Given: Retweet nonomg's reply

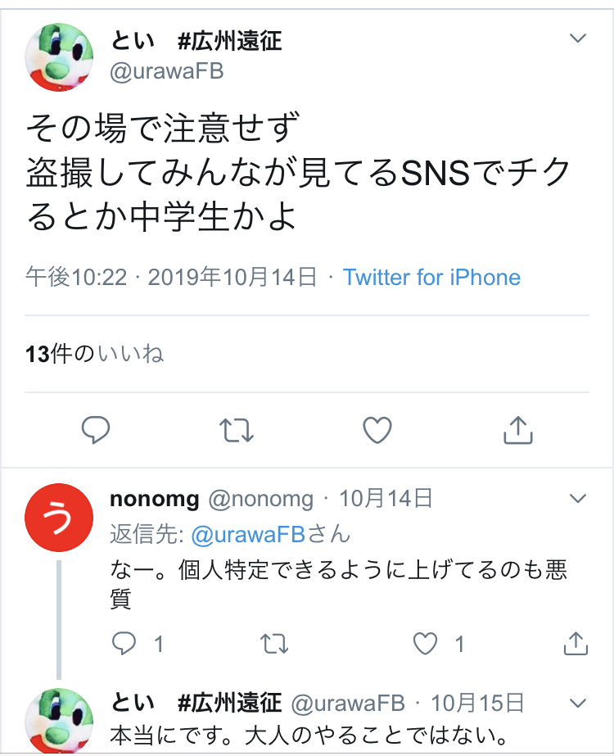Looking at the screenshot, I should (274, 644).
